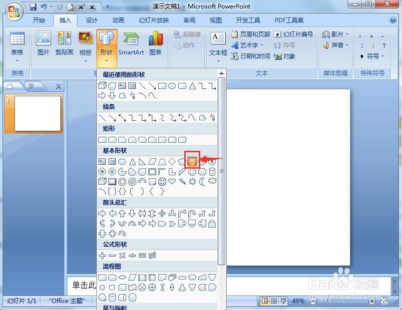The image size is (402, 310).
Task: Pick the smiley face shape
Action: 162,182
